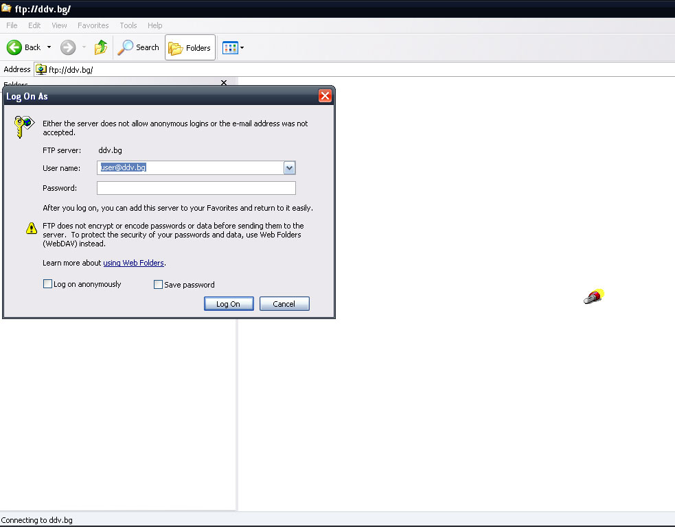Click the grayed-out Forward arrow button
Viewport: 675px width, 527px height.
tap(67, 47)
